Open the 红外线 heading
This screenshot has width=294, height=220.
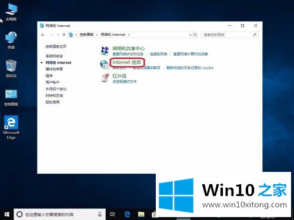coord(119,76)
